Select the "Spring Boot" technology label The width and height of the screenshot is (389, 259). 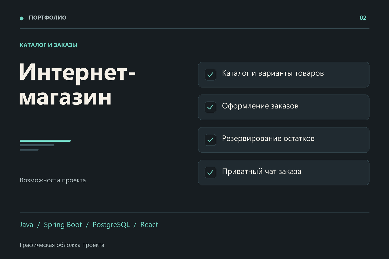coord(63,225)
